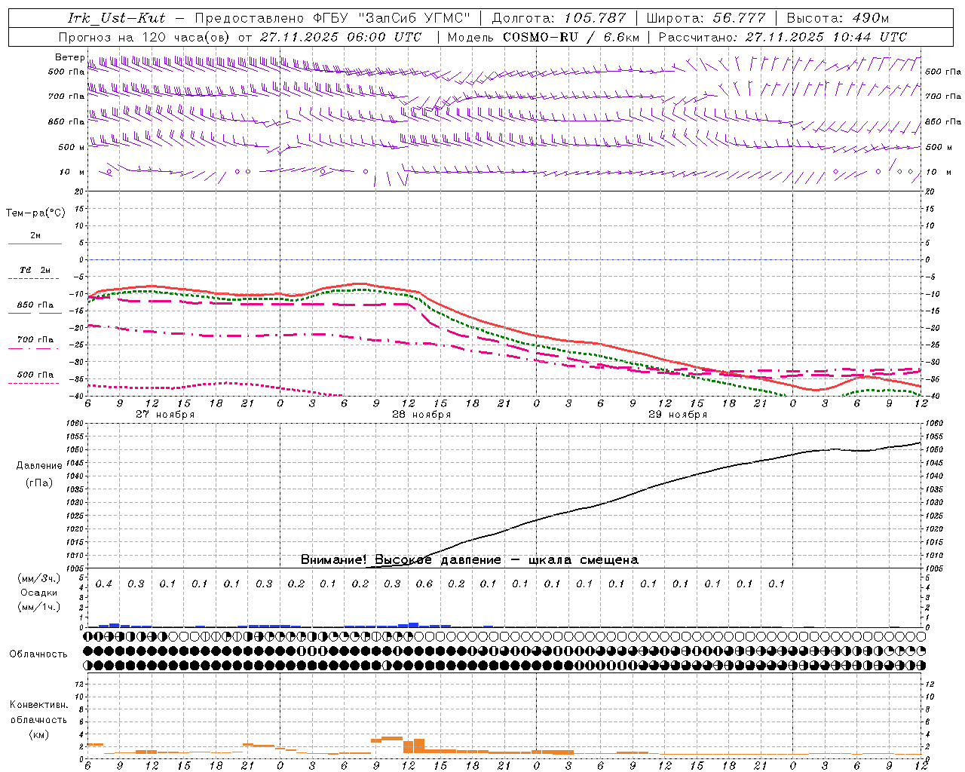Click the Конвективн. облачность (км) label
965x772 pixels.
tap(38, 719)
